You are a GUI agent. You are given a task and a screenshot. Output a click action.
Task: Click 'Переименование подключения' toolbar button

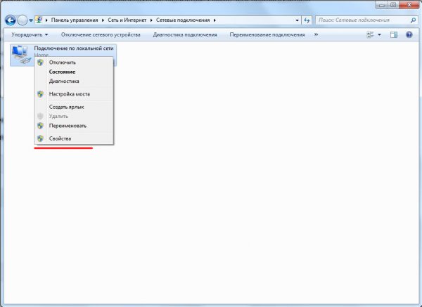tap(267, 34)
